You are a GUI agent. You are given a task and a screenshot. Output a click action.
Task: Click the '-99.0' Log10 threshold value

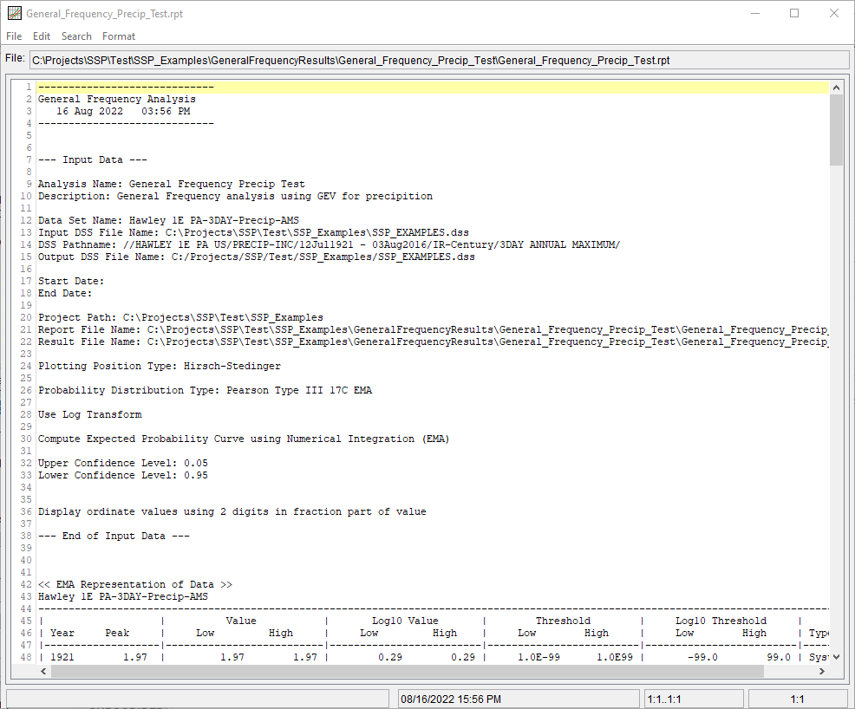click(x=702, y=657)
